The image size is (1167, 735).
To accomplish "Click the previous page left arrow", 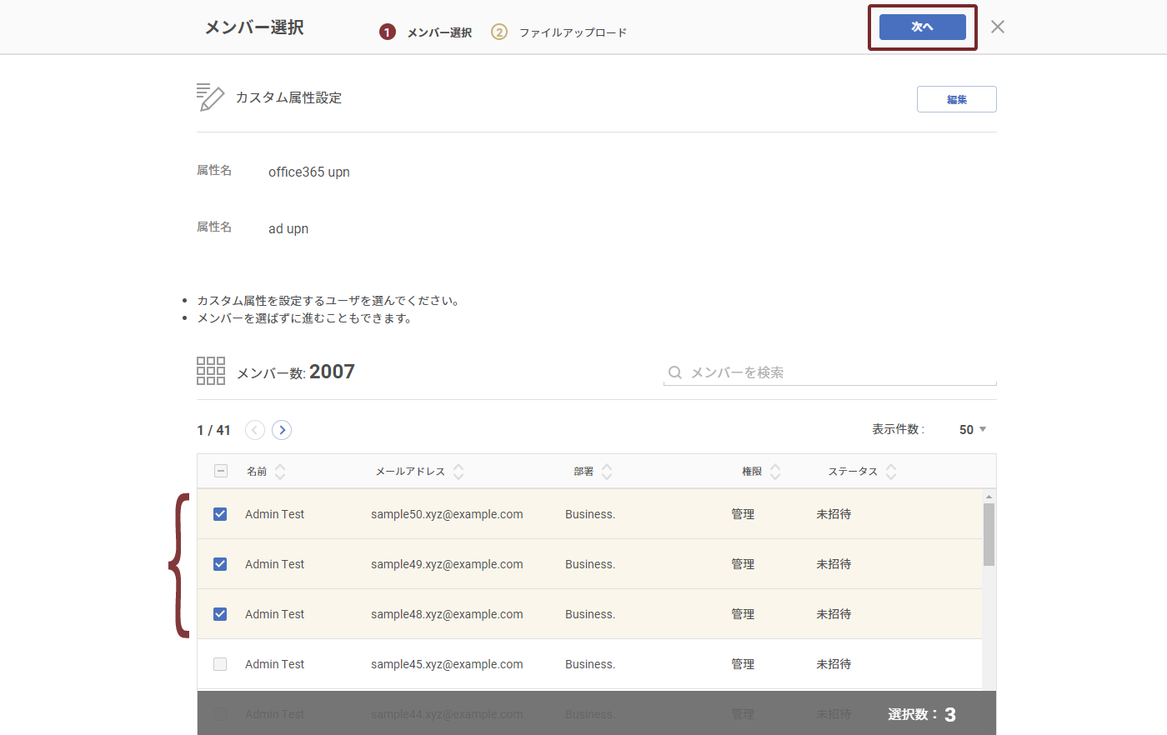I will click(255, 430).
